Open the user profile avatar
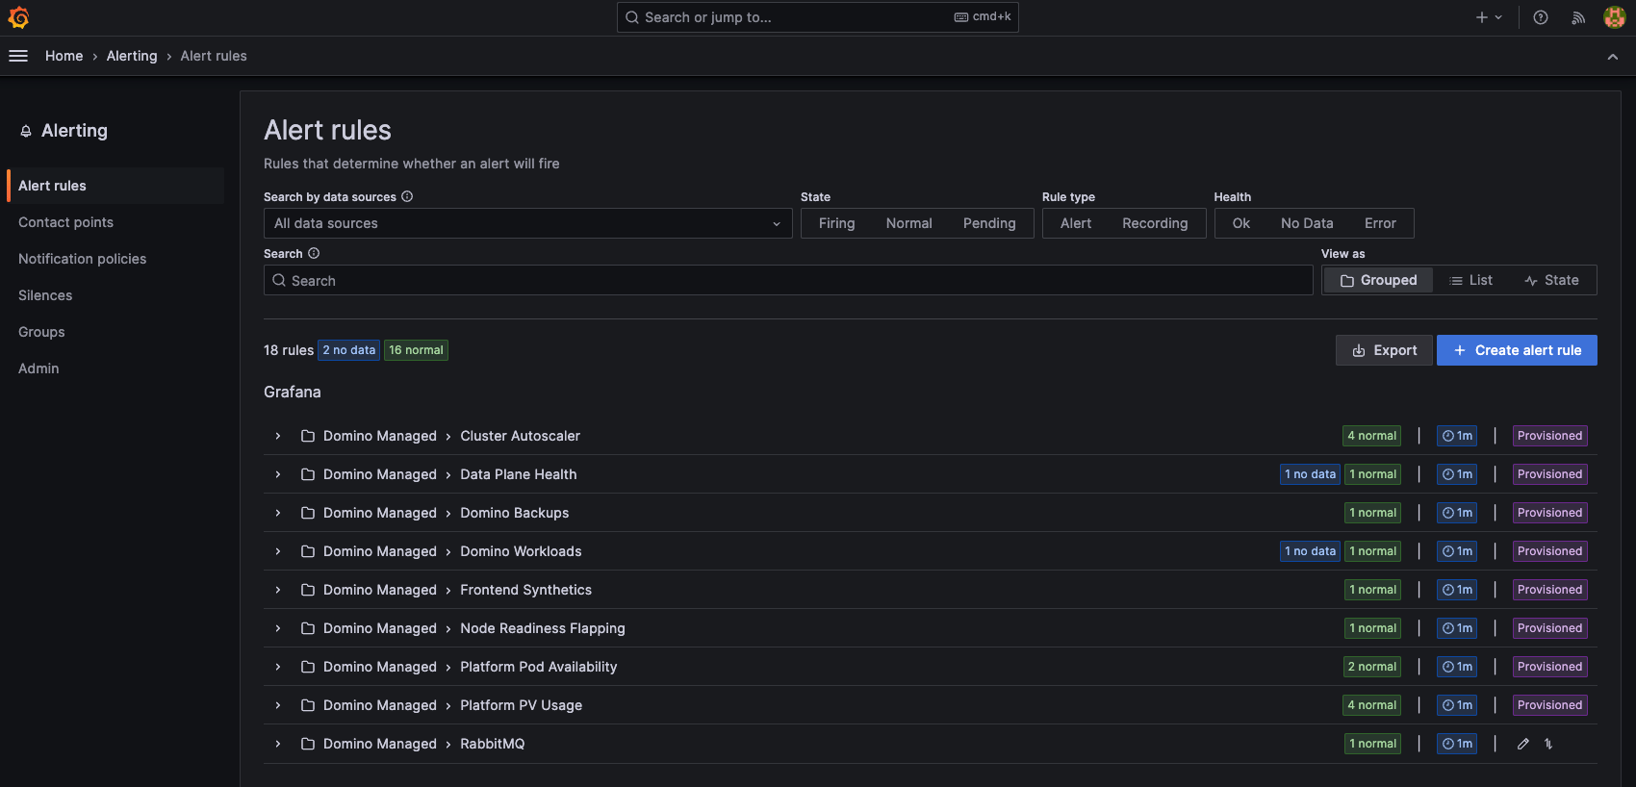 click(x=1615, y=17)
